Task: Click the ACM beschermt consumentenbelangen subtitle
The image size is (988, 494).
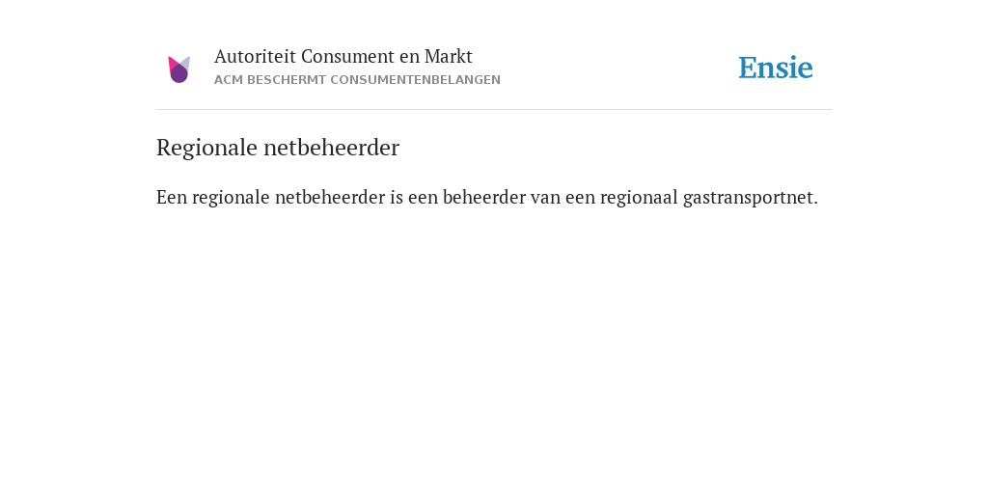Action: [x=357, y=80]
